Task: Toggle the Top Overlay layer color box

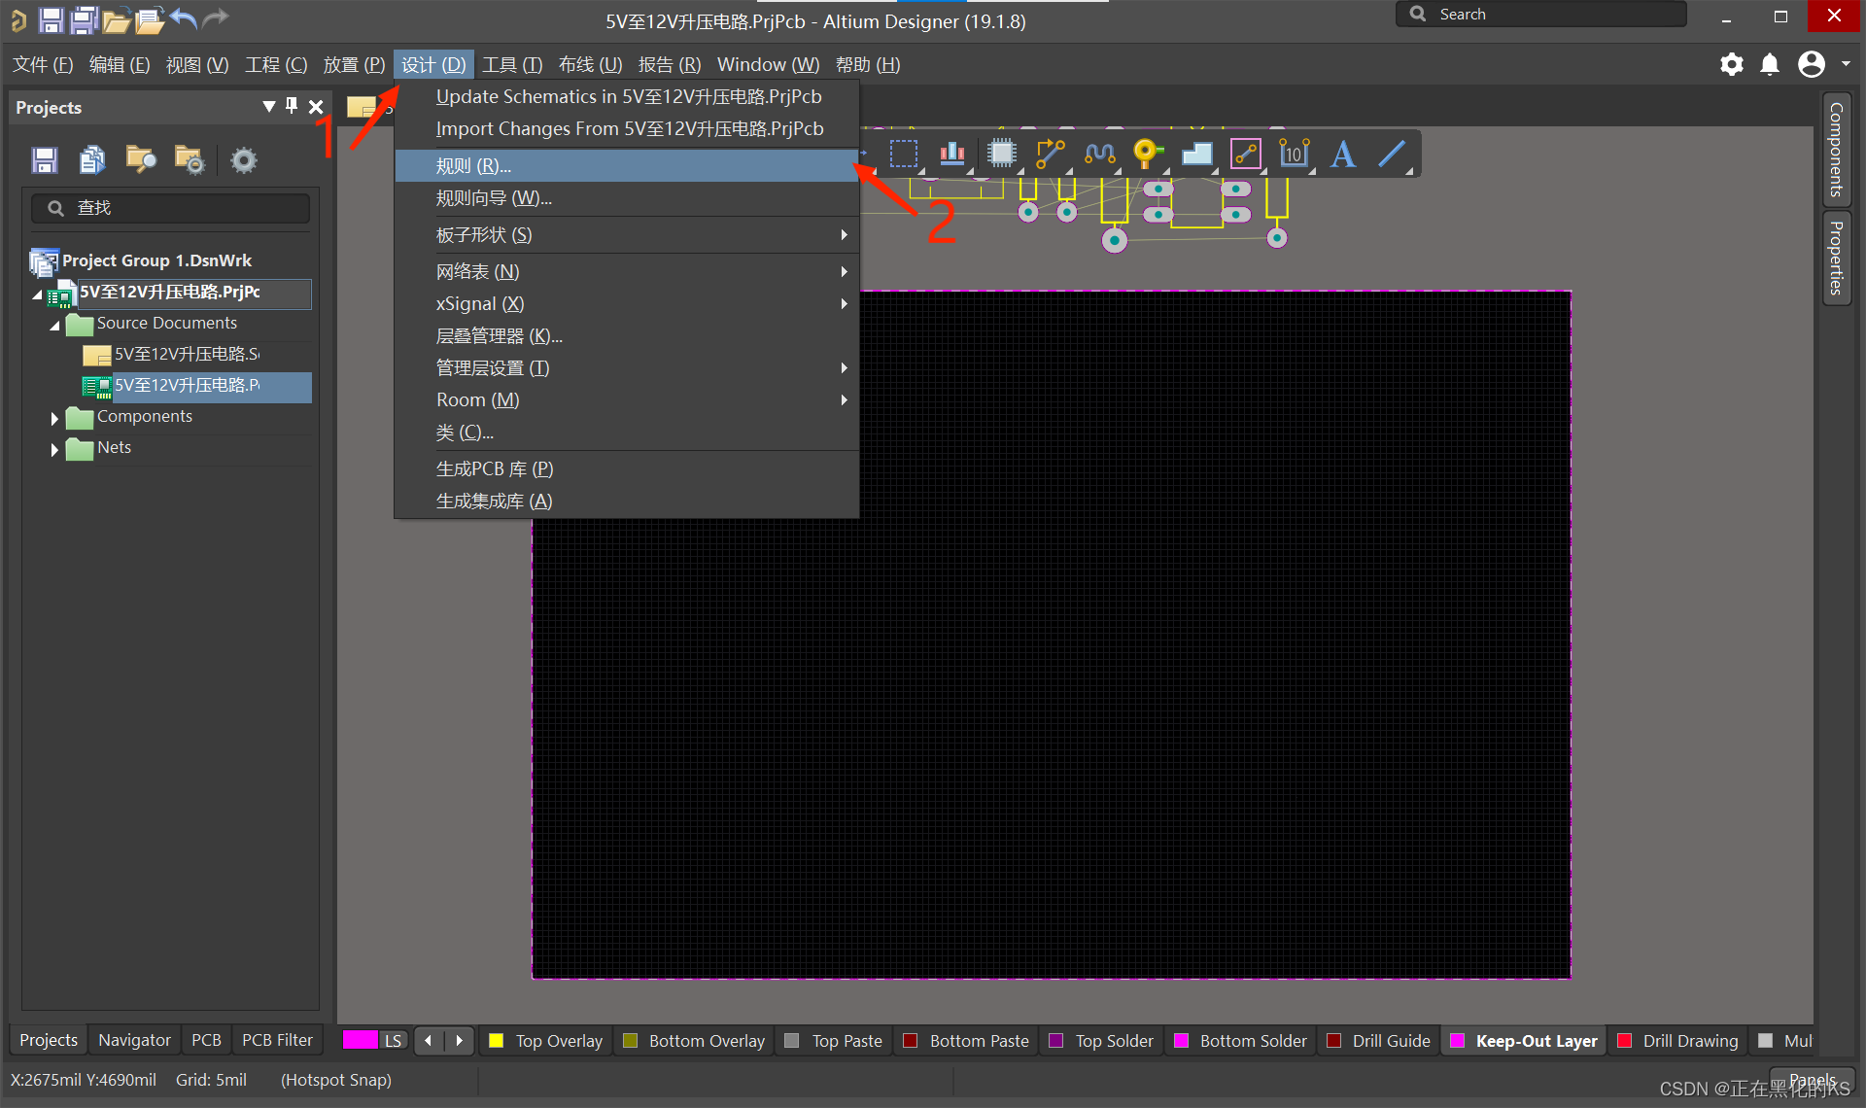Action: pos(497,1041)
